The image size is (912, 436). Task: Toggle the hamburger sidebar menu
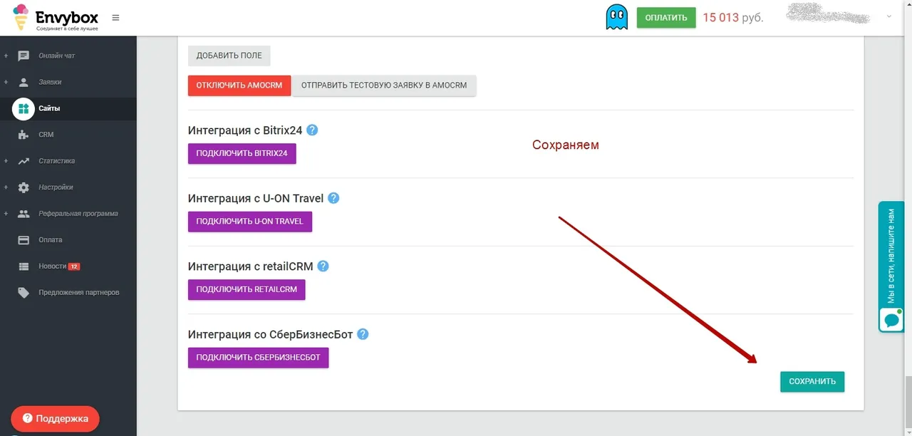tap(116, 18)
